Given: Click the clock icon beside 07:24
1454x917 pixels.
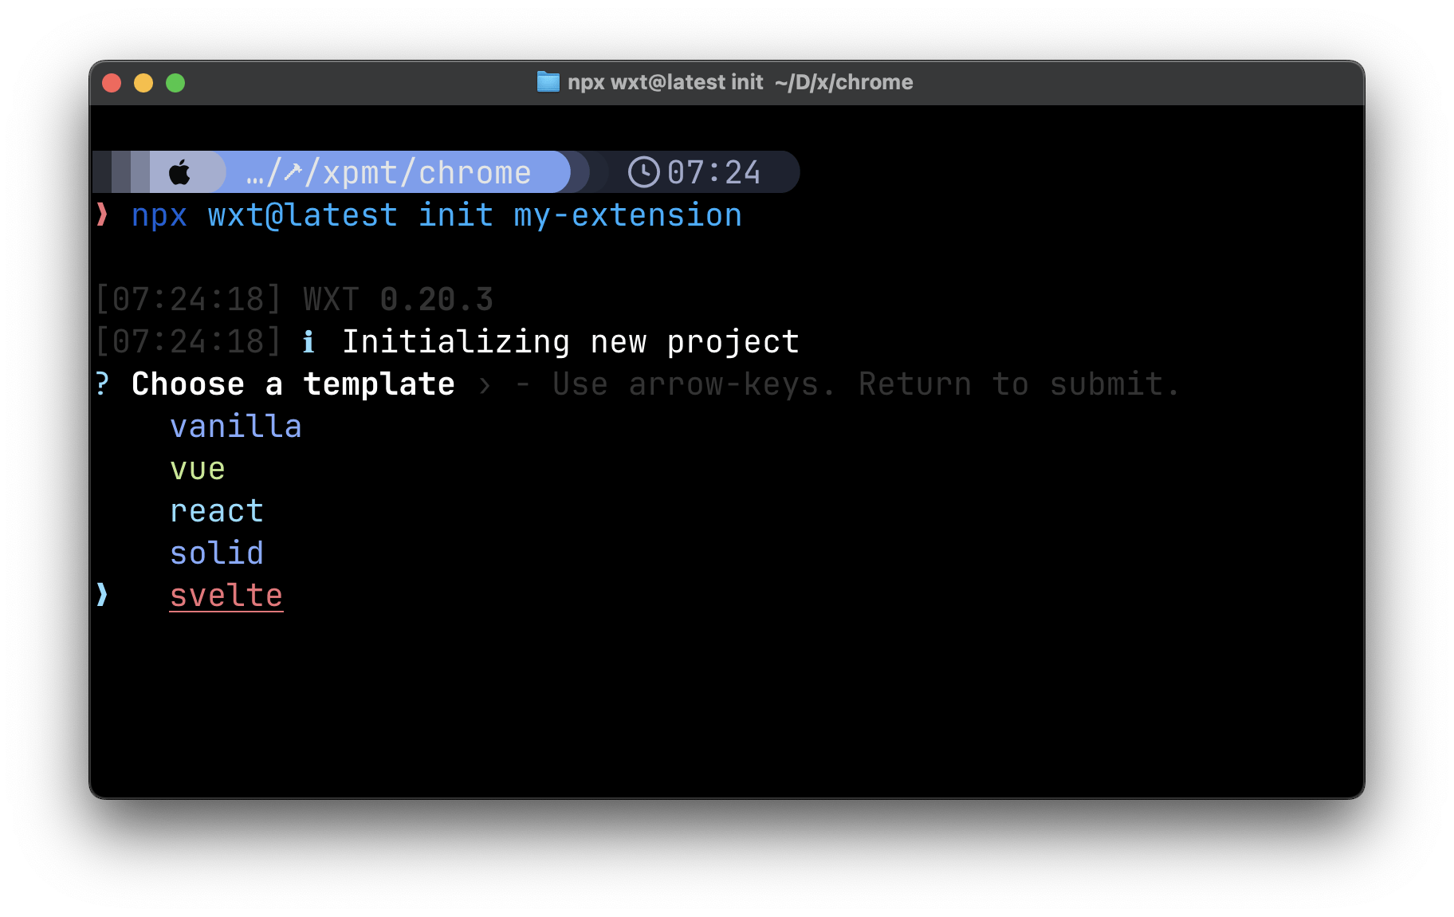Looking at the screenshot, I should pos(643,172).
